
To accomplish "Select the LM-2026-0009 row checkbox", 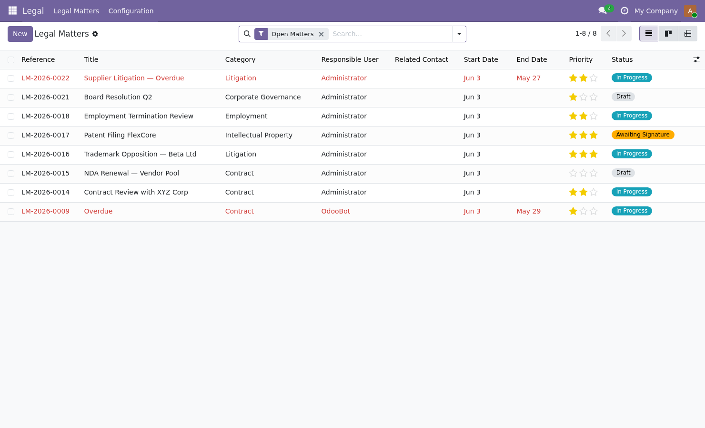I will (11, 212).
